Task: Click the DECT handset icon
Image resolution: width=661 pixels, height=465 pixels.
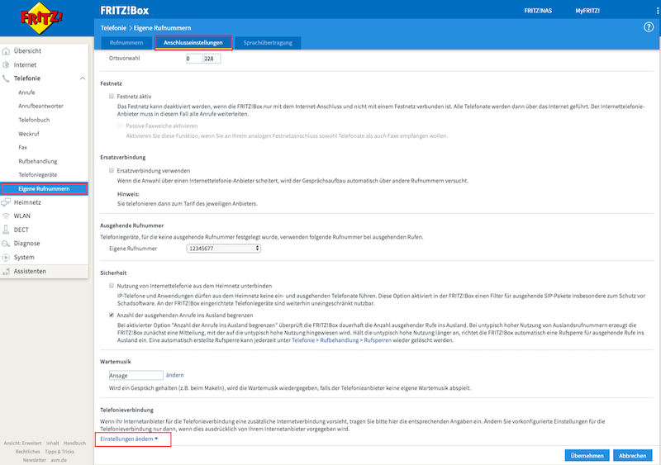Action: (x=6, y=230)
